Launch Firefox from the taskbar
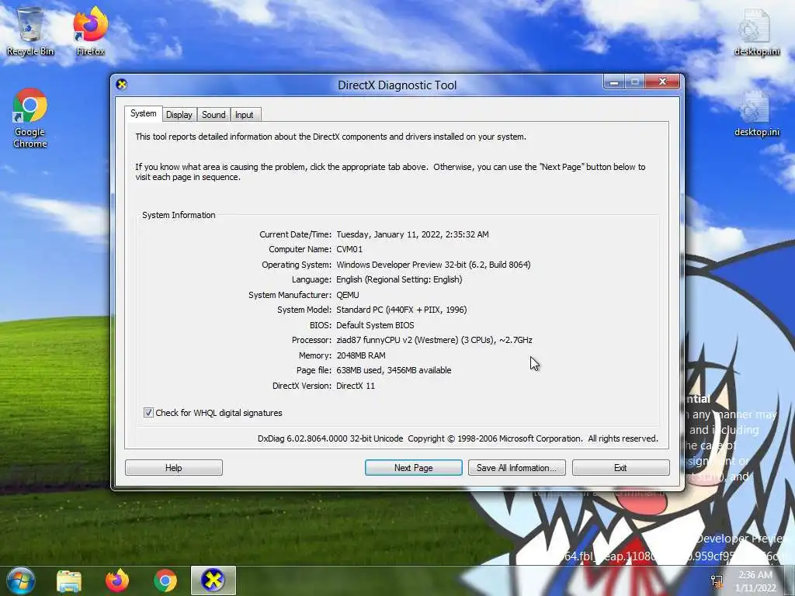 point(117,580)
